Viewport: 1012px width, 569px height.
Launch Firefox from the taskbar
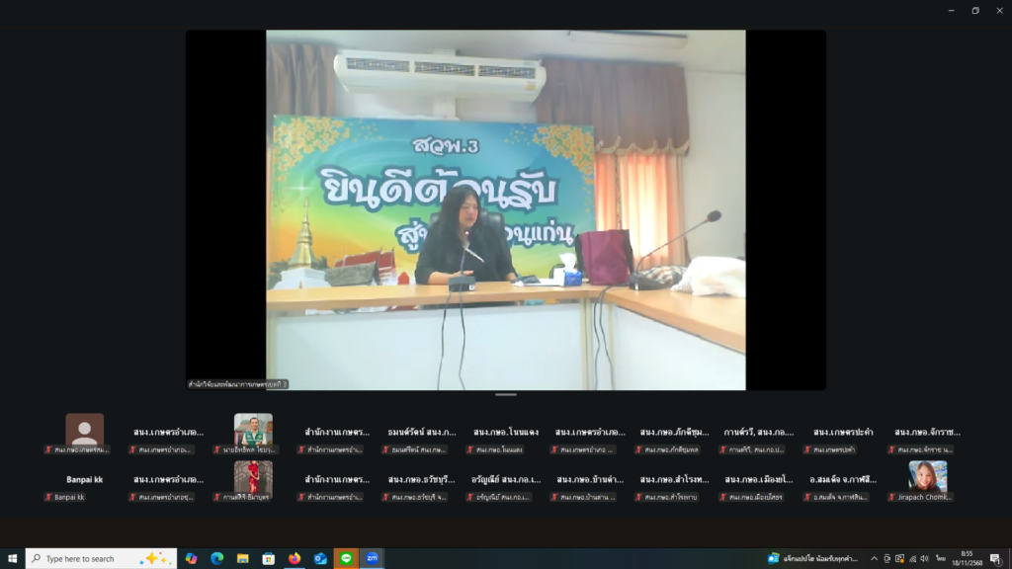pyautogui.click(x=295, y=558)
